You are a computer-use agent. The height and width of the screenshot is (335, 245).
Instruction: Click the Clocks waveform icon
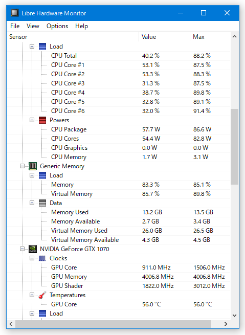[x=42, y=258]
